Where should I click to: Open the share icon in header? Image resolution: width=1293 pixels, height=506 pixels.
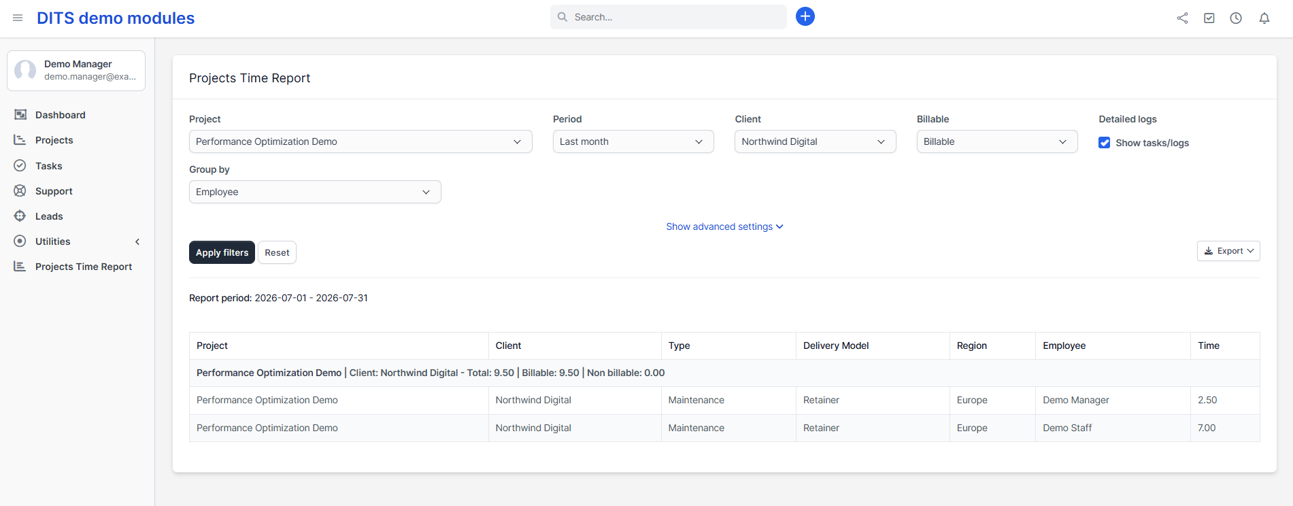coord(1183,18)
